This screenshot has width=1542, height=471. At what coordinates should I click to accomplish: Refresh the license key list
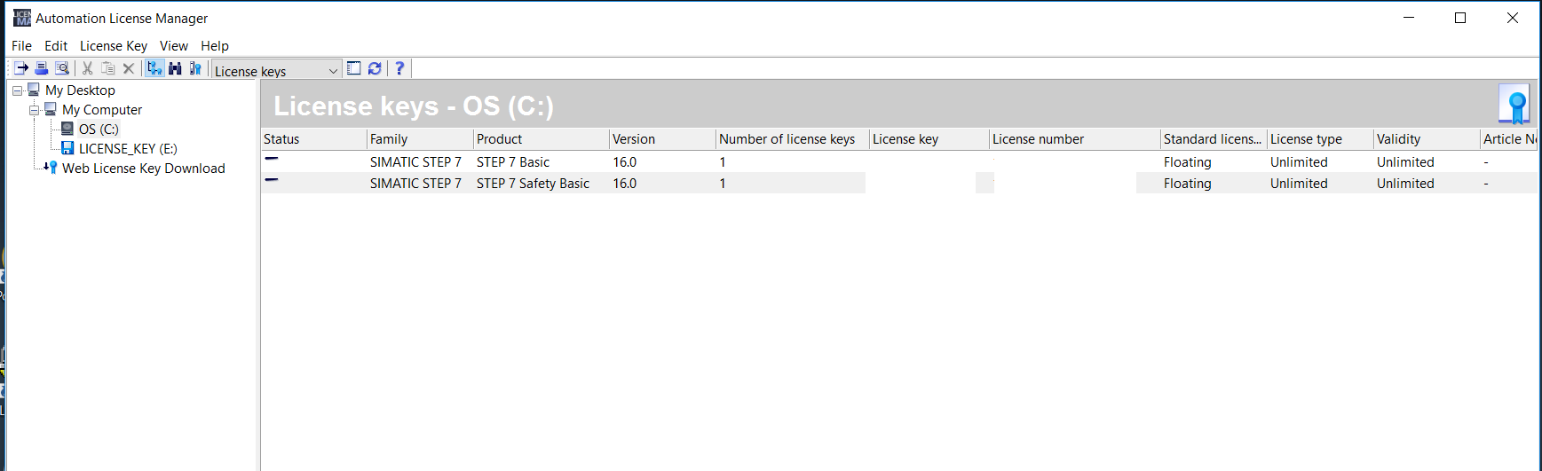pyautogui.click(x=375, y=68)
